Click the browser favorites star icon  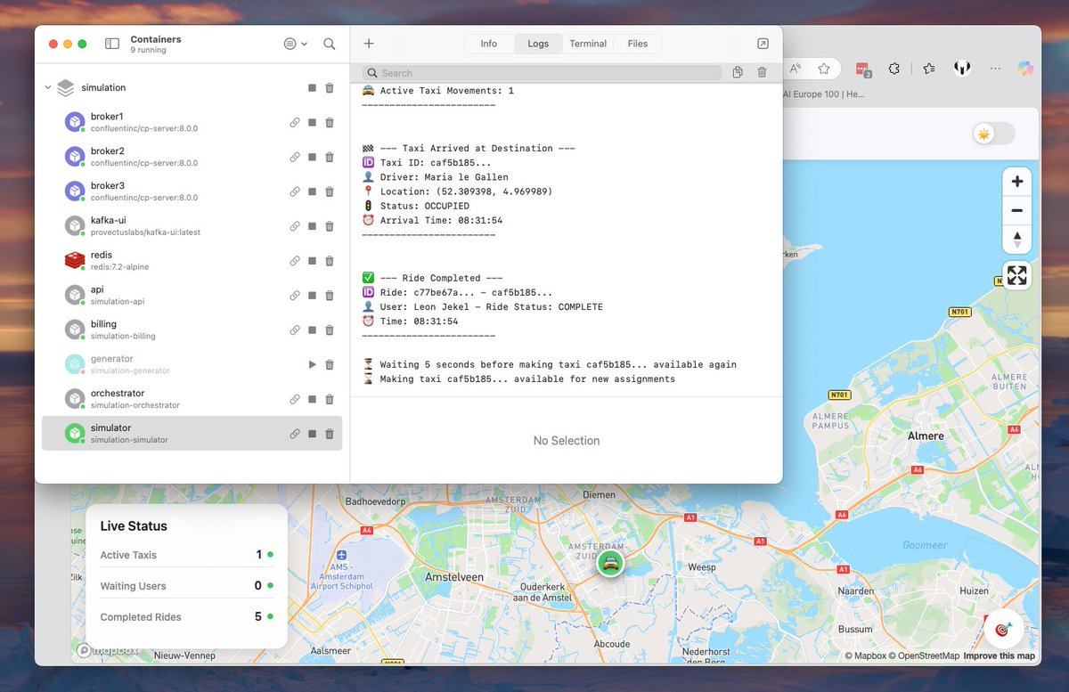click(x=824, y=69)
